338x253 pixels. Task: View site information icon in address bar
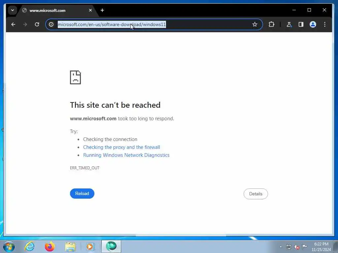(x=51, y=24)
